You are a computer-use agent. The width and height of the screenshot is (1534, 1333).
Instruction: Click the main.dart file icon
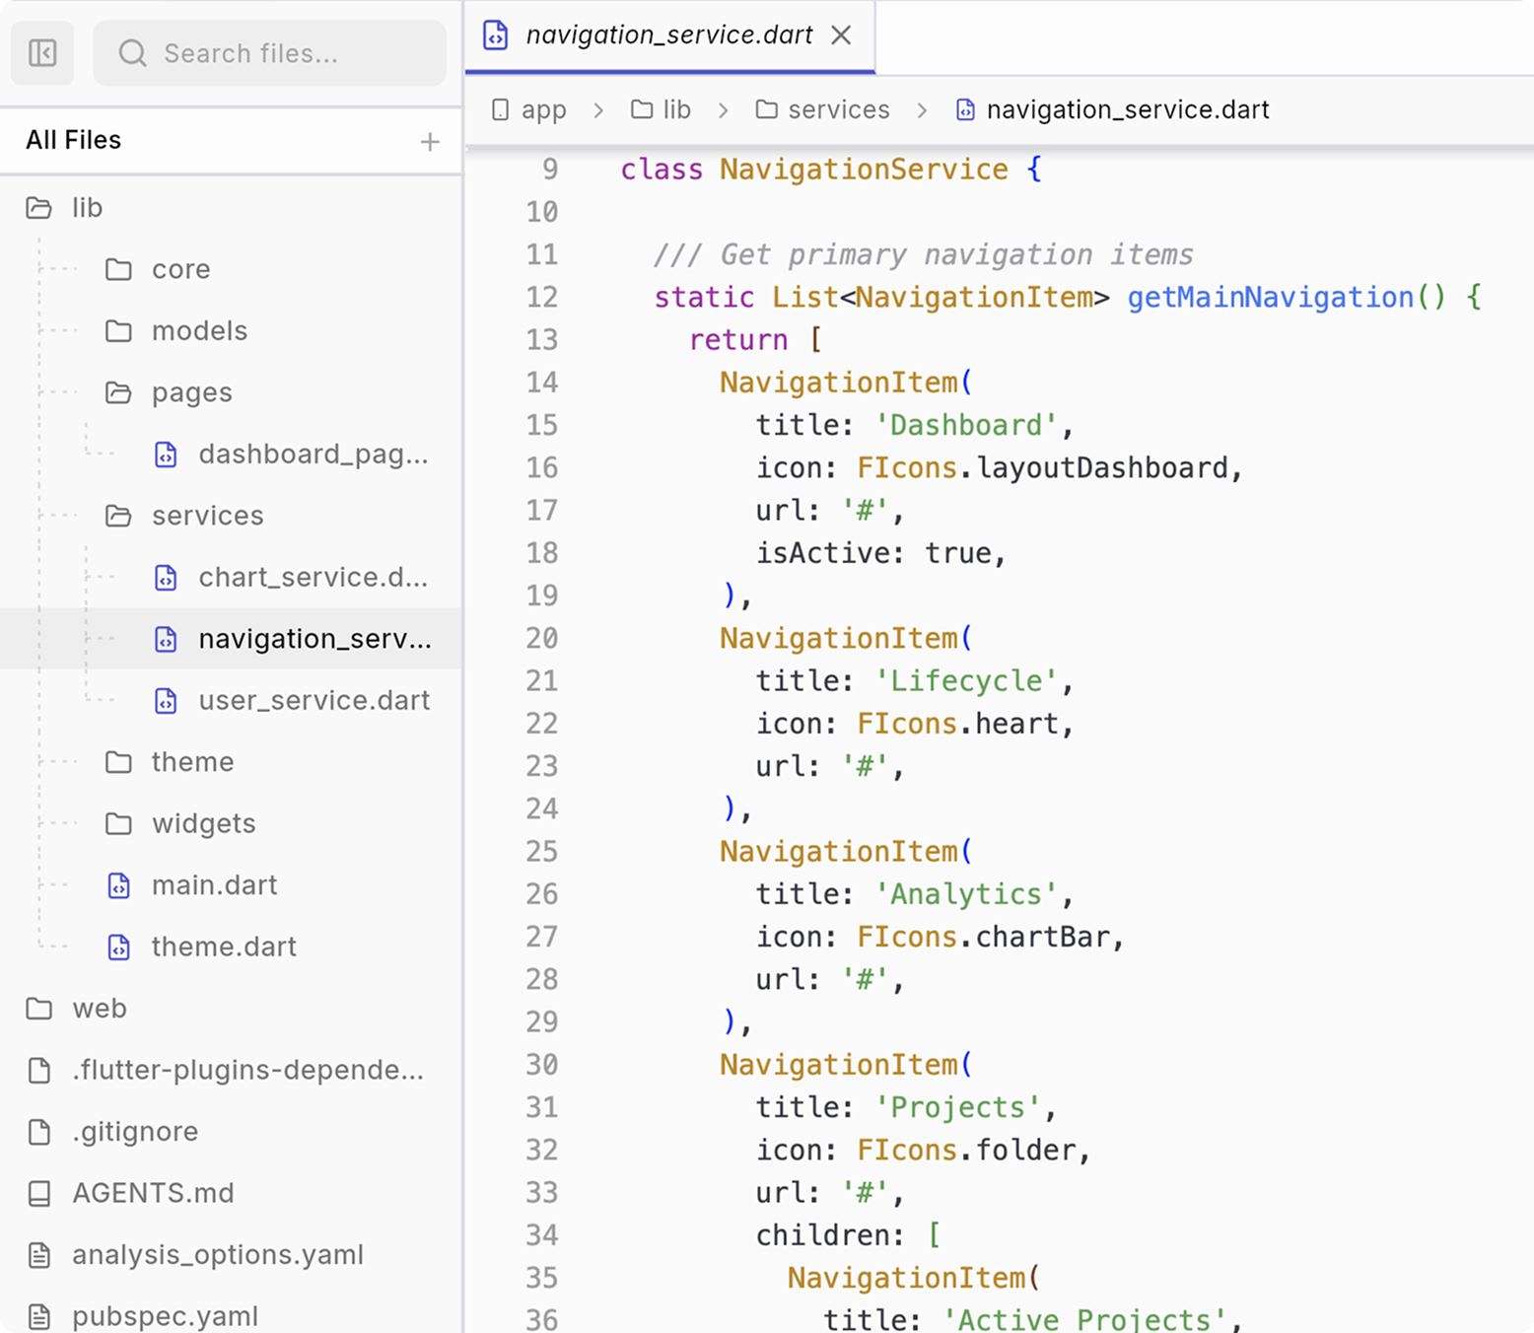pyautogui.click(x=118, y=885)
